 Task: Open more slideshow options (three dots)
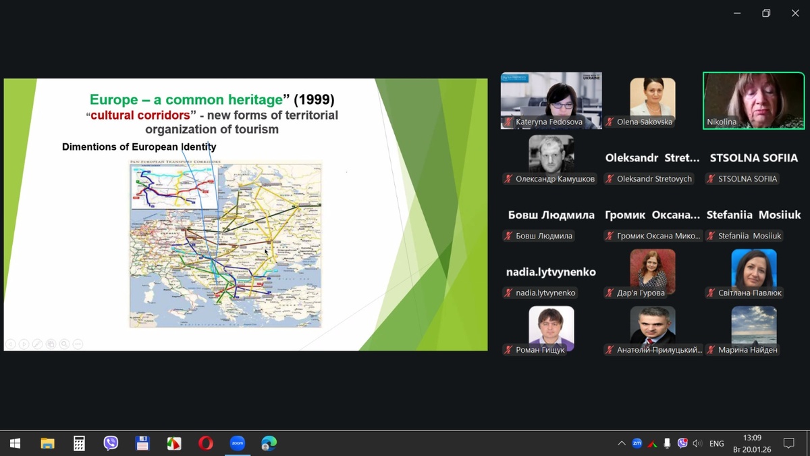click(x=78, y=344)
